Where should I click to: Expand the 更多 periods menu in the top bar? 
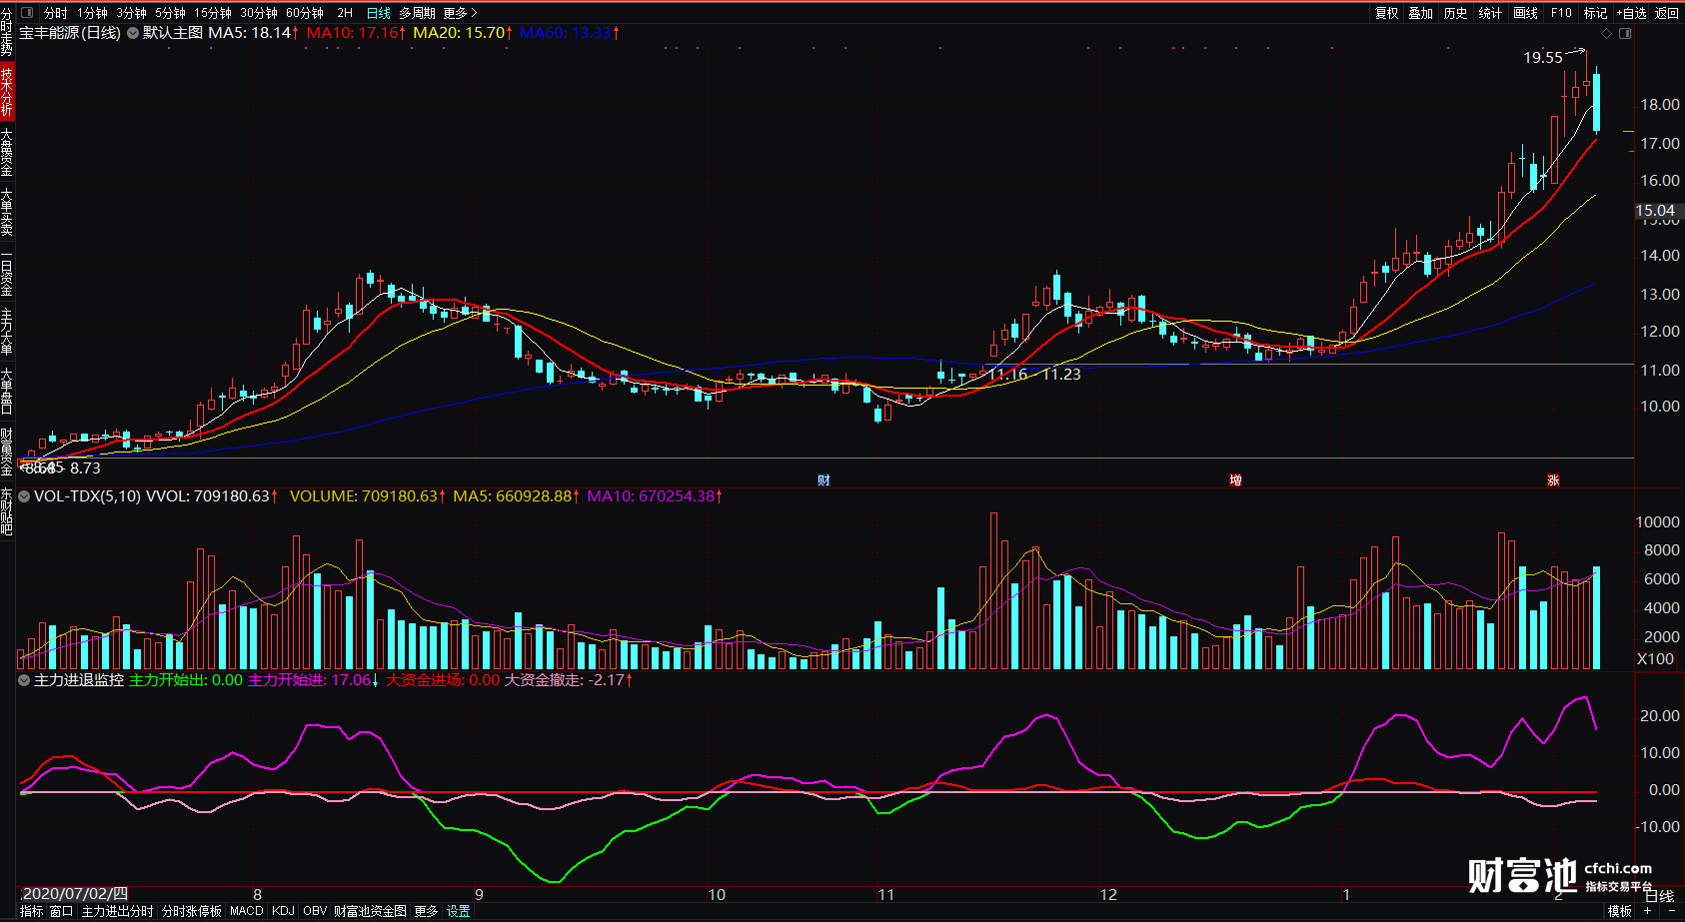pos(460,13)
